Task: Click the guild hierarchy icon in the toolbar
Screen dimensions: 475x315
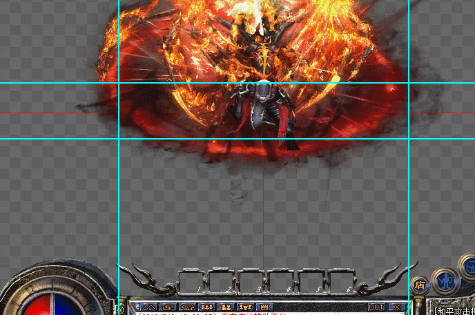Action: pyautogui.click(x=244, y=307)
